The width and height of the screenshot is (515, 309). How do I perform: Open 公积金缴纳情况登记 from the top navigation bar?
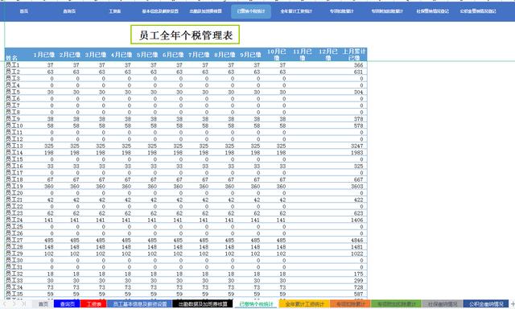(478, 11)
